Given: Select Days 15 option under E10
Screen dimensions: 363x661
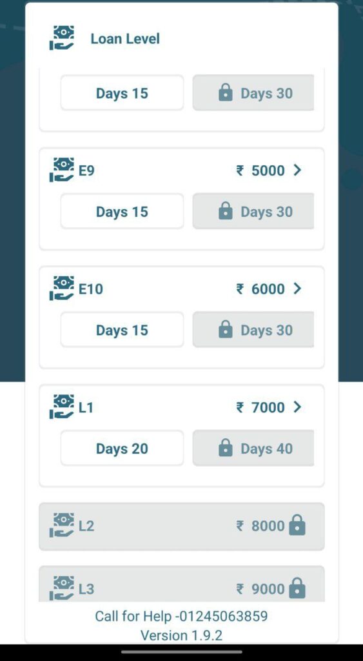Looking at the screenshot, I should click(122, 330).
